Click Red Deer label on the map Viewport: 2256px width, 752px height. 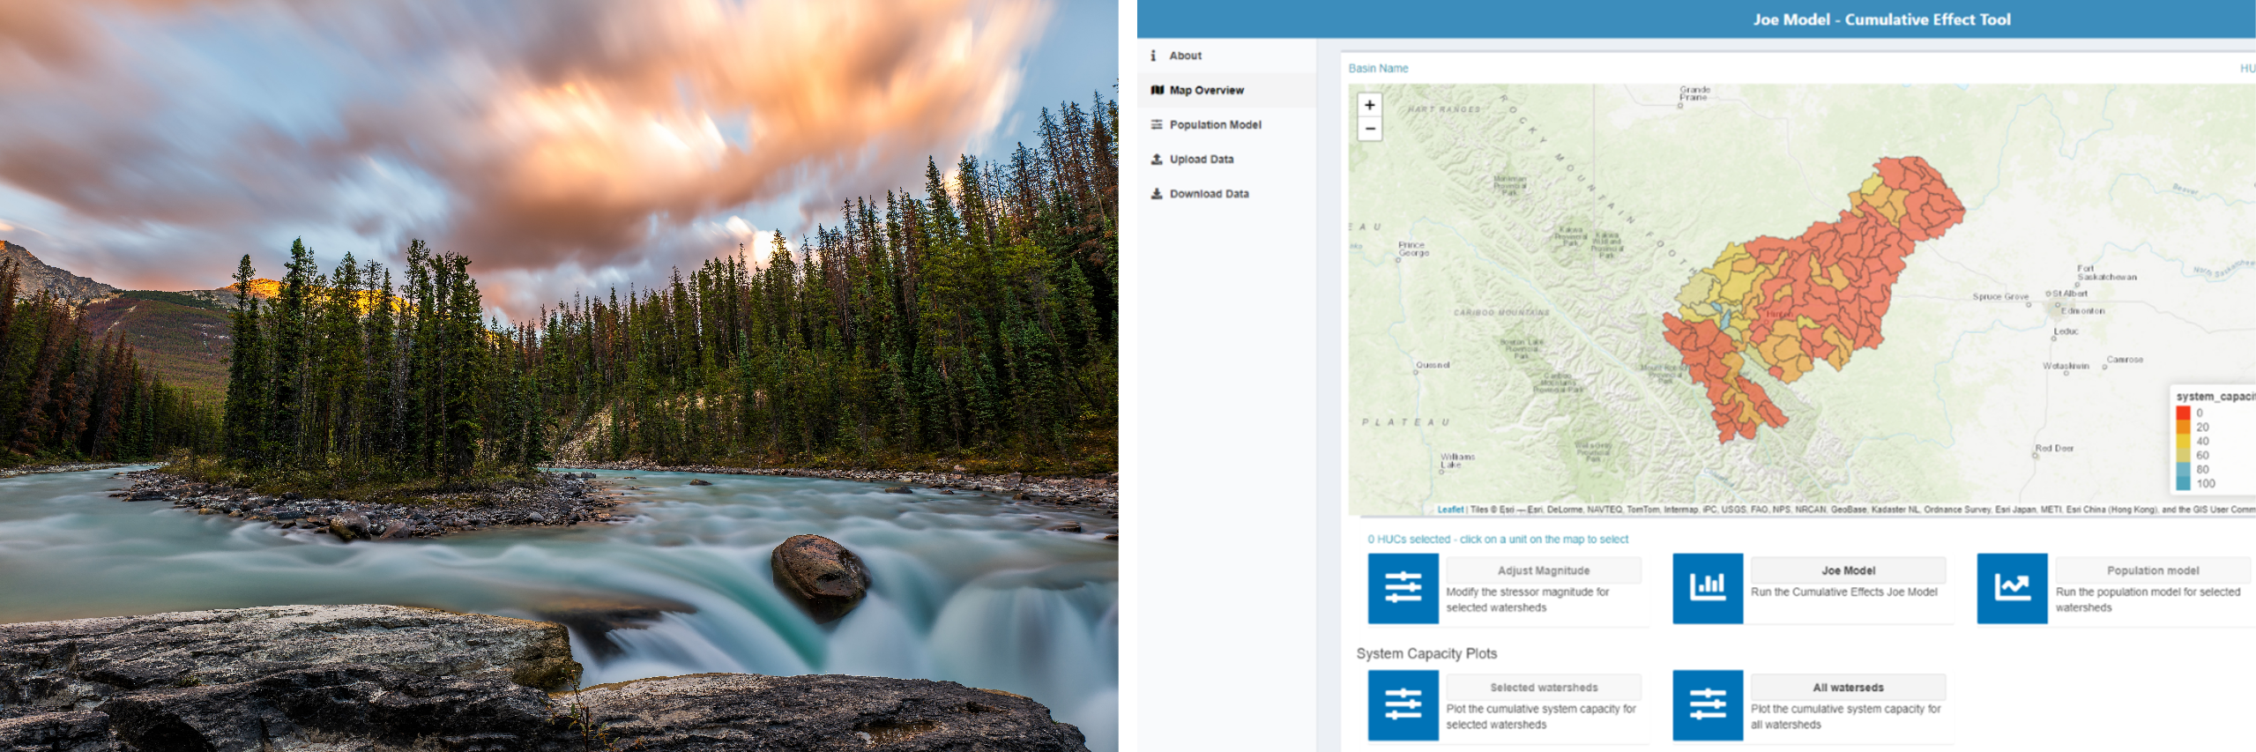(2054, 449)
